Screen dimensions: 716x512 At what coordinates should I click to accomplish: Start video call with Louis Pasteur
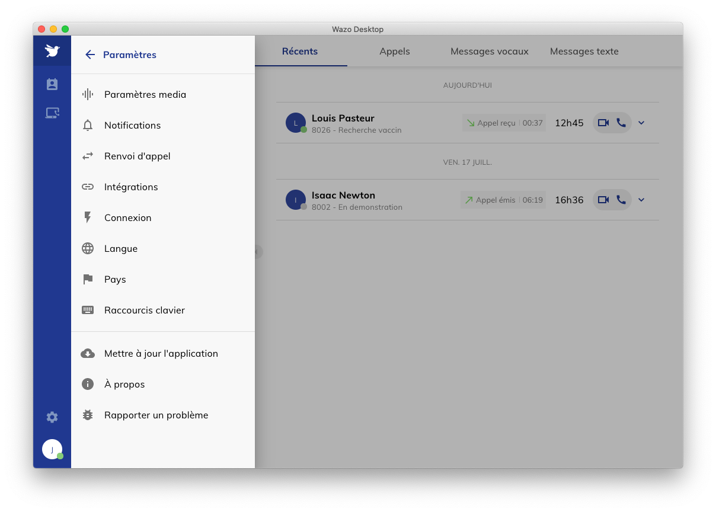coord(603,123)
